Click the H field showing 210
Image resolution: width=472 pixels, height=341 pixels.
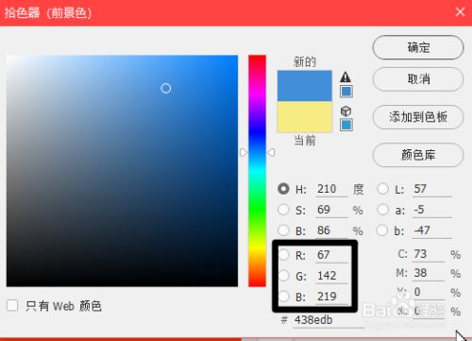[x=331, y=189]
